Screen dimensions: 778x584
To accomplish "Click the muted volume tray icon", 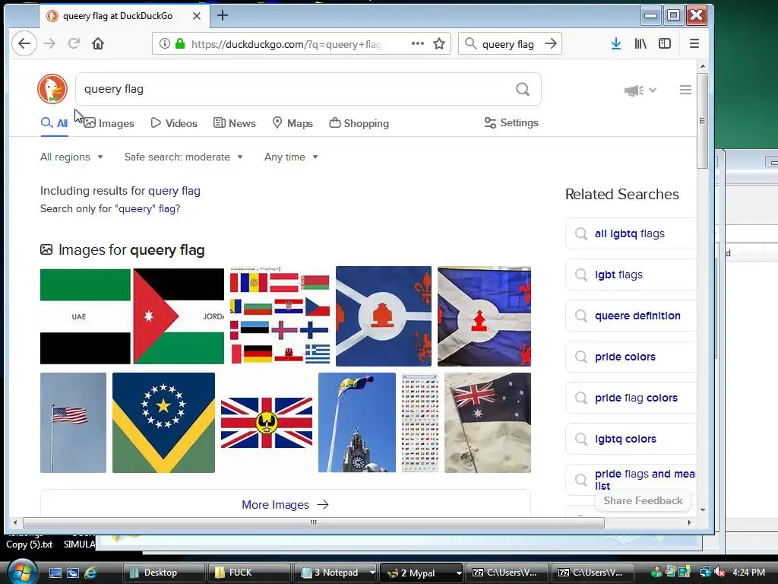I will point(720,573).
